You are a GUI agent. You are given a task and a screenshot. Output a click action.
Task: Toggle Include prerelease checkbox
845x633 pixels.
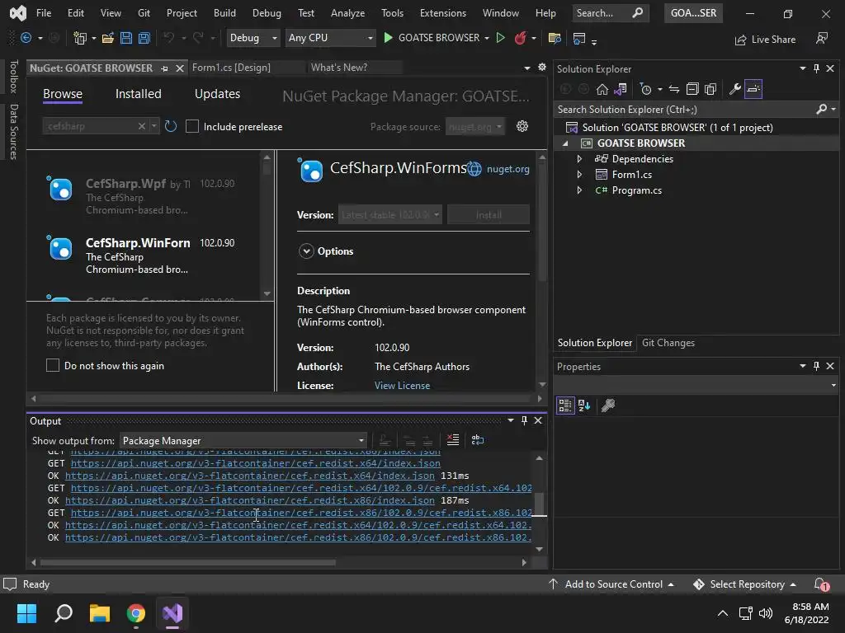tap(191, 126)
